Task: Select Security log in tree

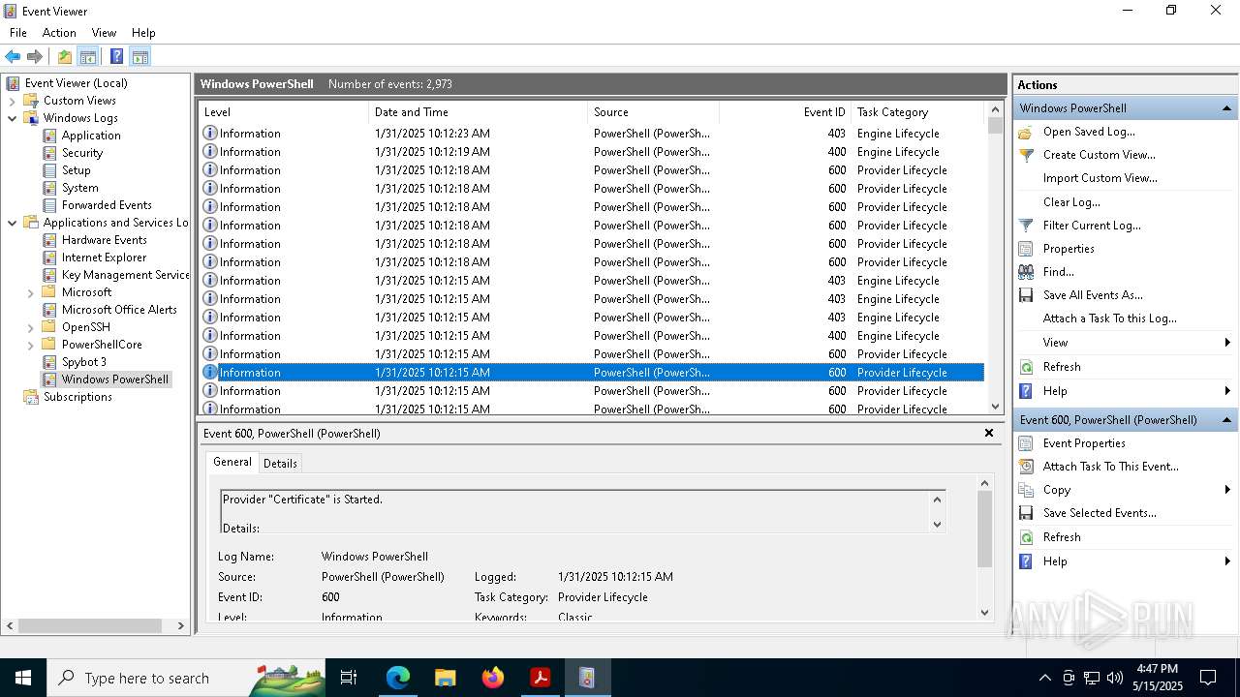Action: point(82,153)
